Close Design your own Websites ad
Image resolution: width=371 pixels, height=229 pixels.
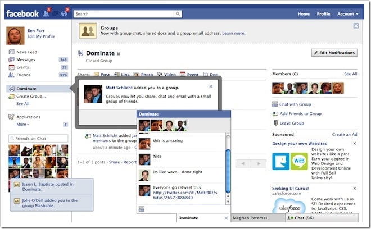pyautogui.click(x=355, y=144)
